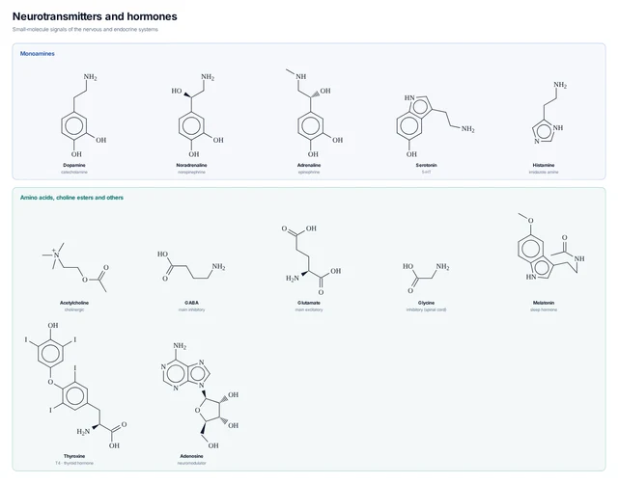
Task: Click the Histamine imidazole structure diagram
Action: coord(549,113)
